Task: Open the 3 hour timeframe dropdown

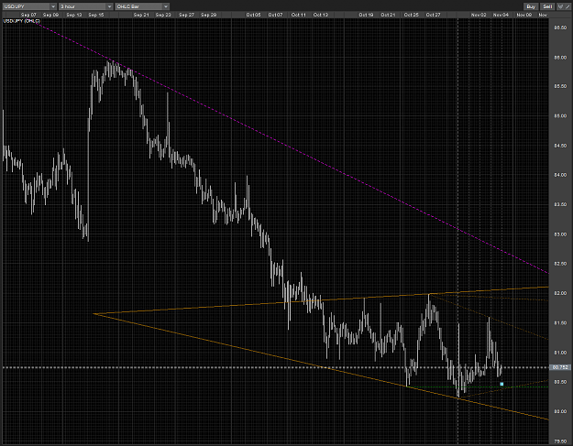Action: tap(86, 6)
